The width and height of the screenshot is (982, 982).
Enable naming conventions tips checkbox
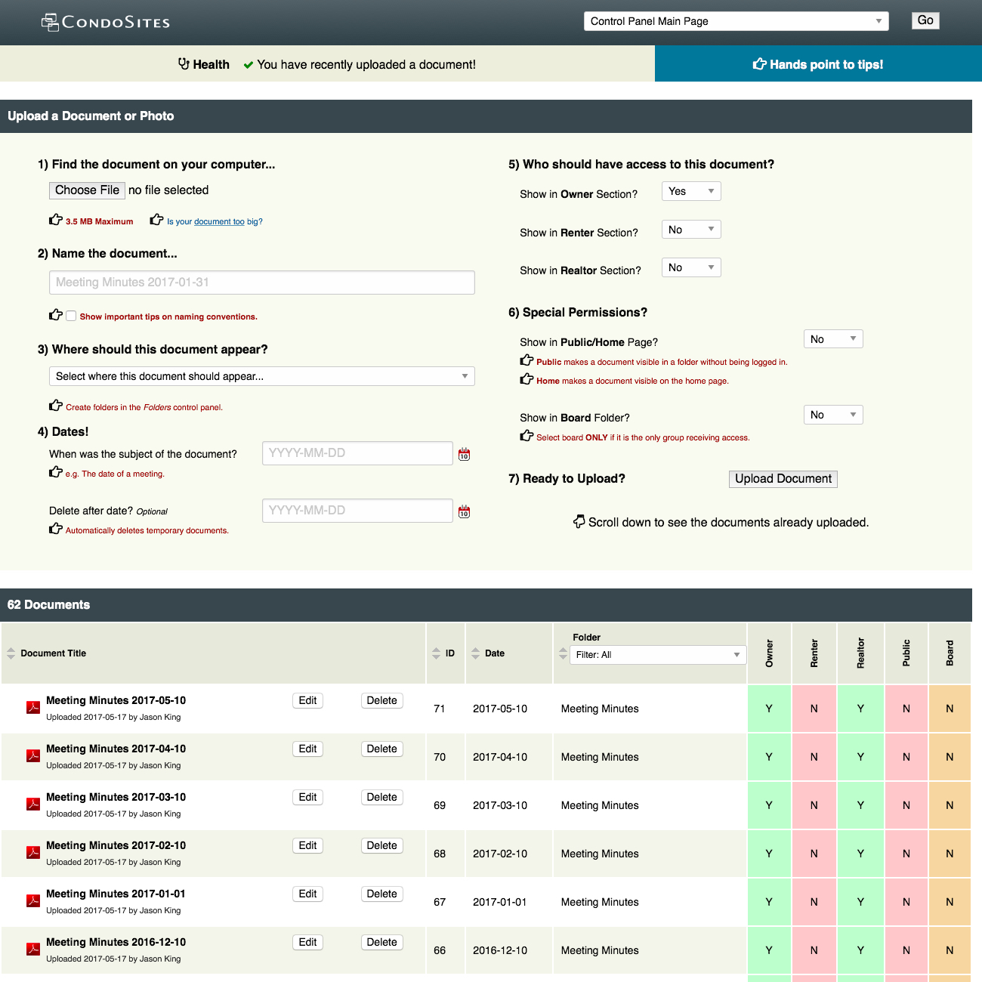[x=71, y=317]
